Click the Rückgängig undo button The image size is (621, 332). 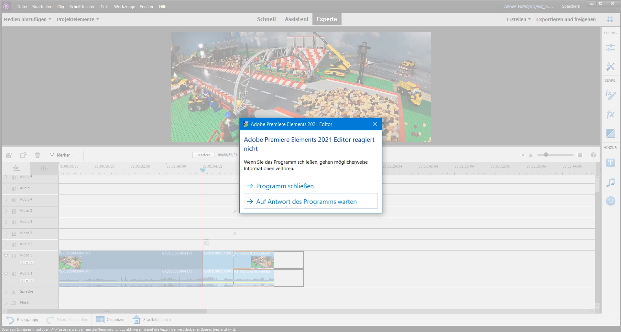coord(22,320)
